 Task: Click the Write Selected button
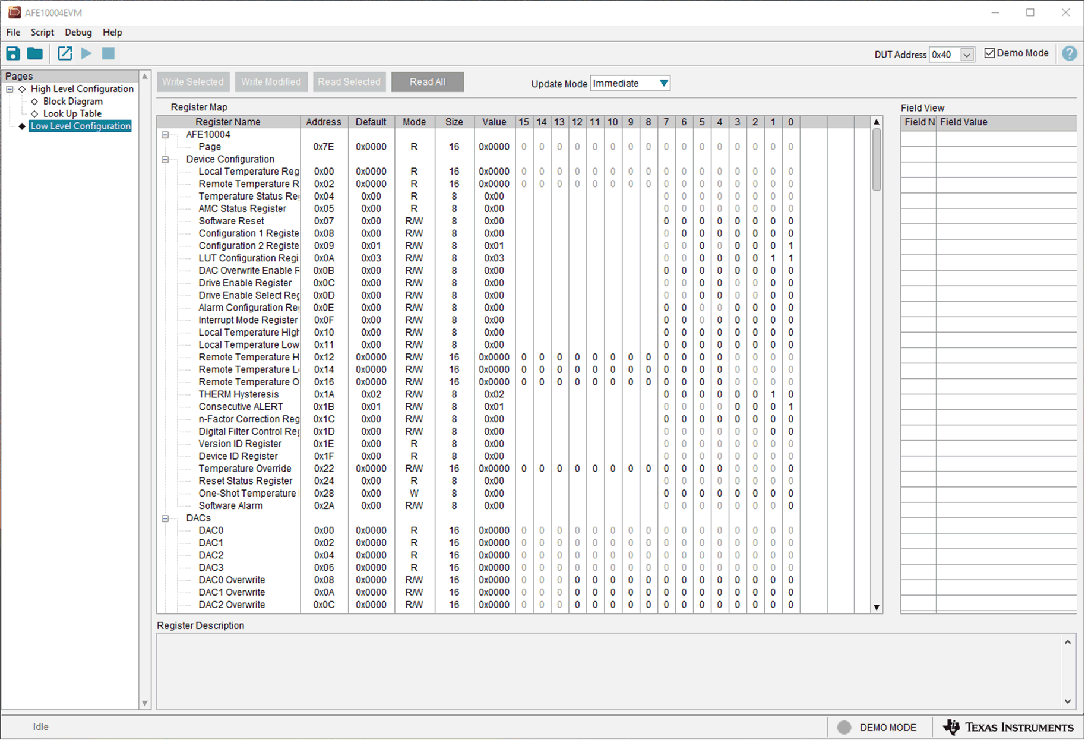click(193, 81)
